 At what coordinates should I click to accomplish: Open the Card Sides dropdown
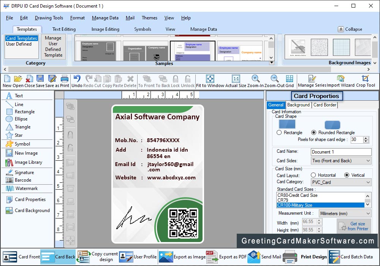tap(341, 161)
